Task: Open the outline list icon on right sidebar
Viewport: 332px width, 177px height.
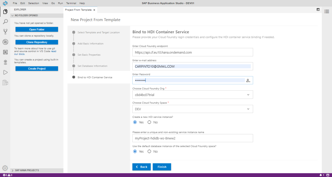Action: [326, 11]
